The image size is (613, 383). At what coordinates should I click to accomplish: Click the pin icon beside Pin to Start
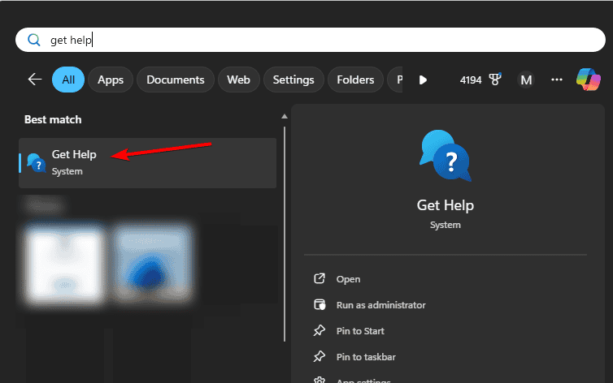[320, 330]
